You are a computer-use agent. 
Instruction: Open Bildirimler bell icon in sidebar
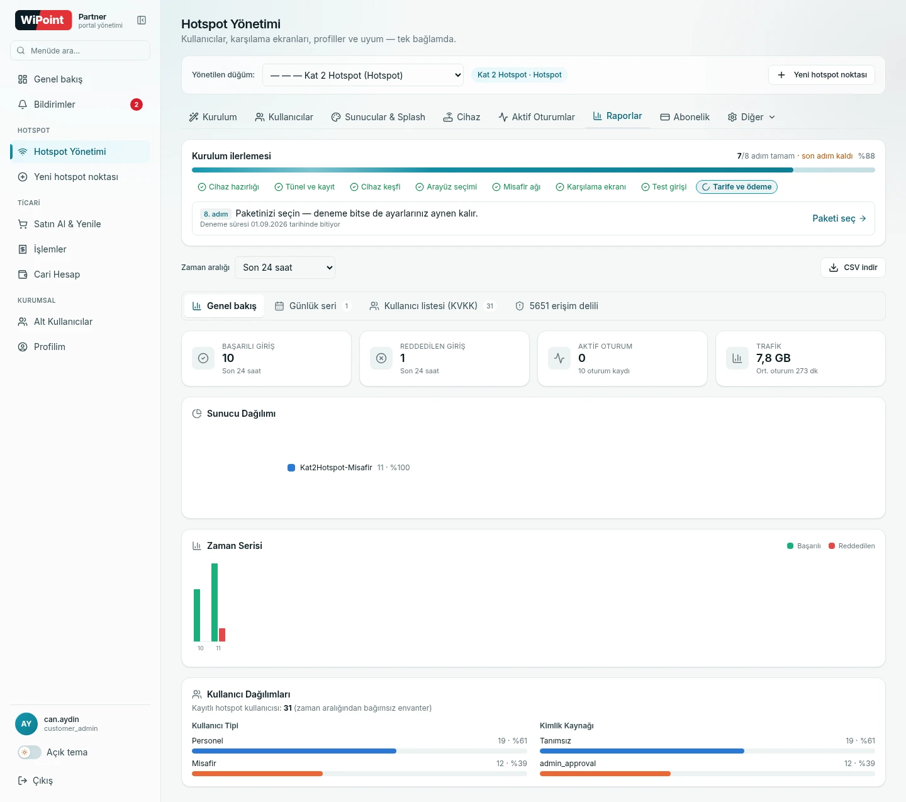(23, 104)
